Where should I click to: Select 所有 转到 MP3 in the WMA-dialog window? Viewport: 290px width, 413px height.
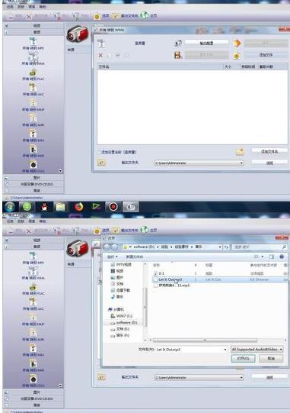point(33,44)
